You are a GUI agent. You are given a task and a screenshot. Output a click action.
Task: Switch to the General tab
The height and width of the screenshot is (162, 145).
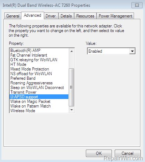coord(13,16)
